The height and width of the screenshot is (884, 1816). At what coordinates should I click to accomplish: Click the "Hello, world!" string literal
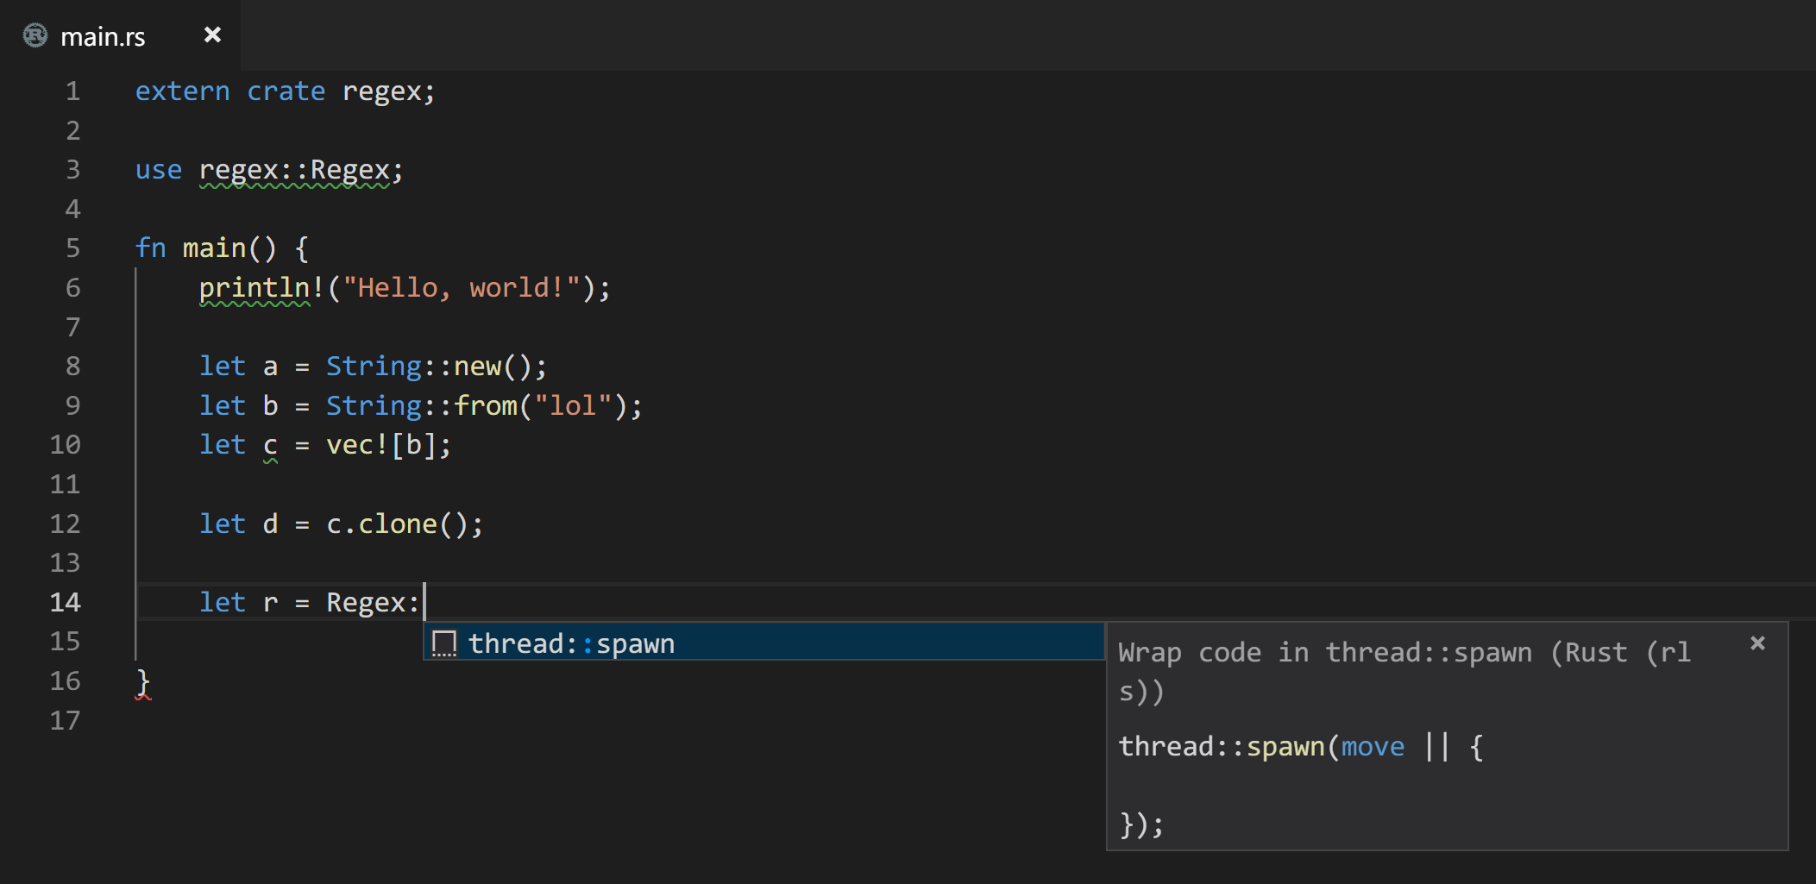[462, 288]
